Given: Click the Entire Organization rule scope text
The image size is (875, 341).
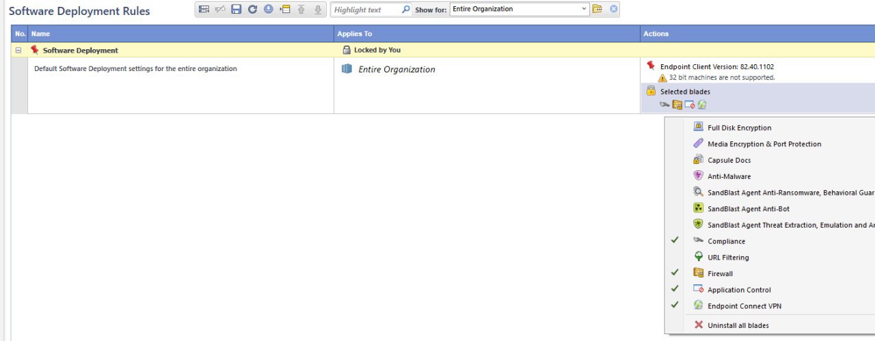Looking at the screenshot, I should pos(396,69).
